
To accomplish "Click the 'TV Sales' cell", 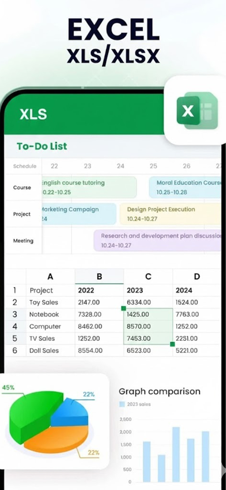I will [x=50, y=338].
